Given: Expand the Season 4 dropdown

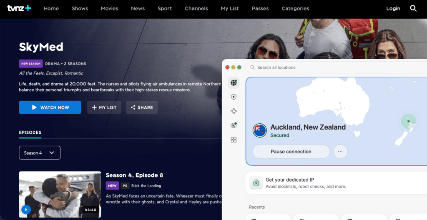Looking at the screenshot, I should [40, 153].
